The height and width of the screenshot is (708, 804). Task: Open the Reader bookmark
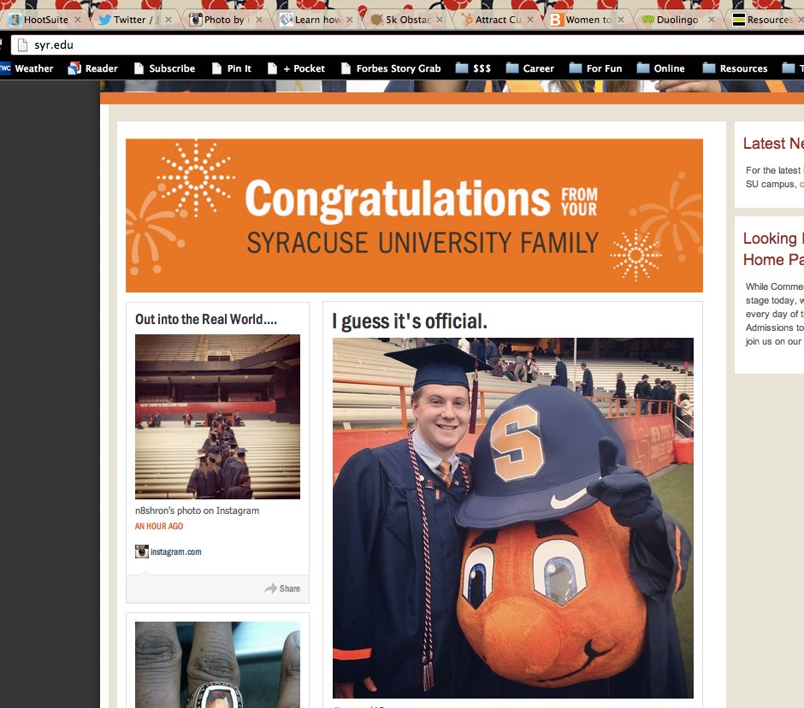click(x=93, y=68)
